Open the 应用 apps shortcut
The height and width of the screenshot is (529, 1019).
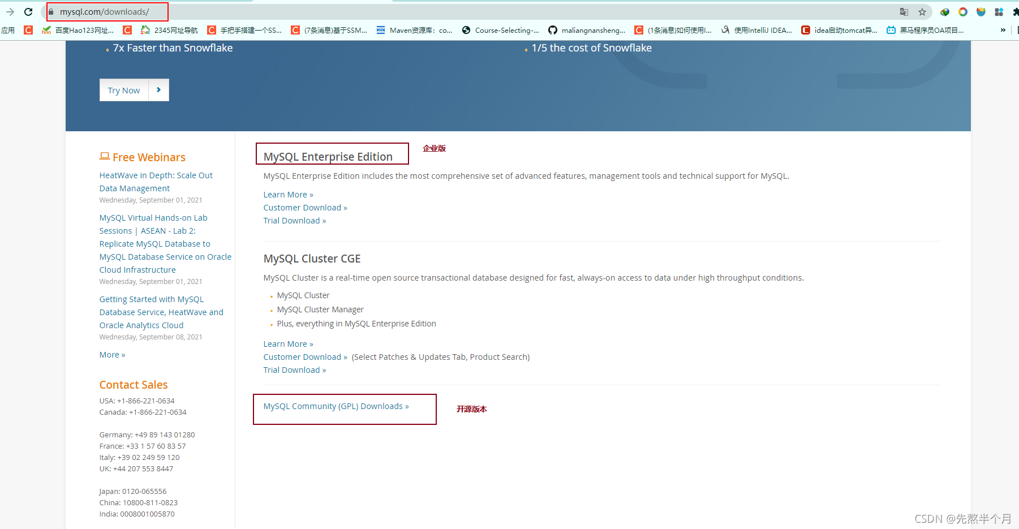click(8, 30)
